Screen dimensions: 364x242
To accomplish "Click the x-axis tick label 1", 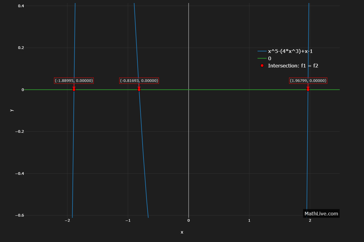I will click(249, 221).
